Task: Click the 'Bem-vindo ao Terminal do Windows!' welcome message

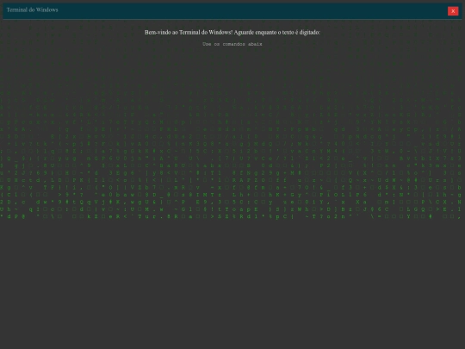Action: click(232, 33)
